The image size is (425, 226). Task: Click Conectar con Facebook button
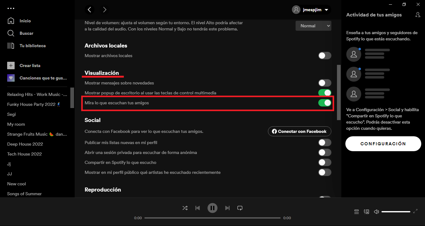point(300,131)
